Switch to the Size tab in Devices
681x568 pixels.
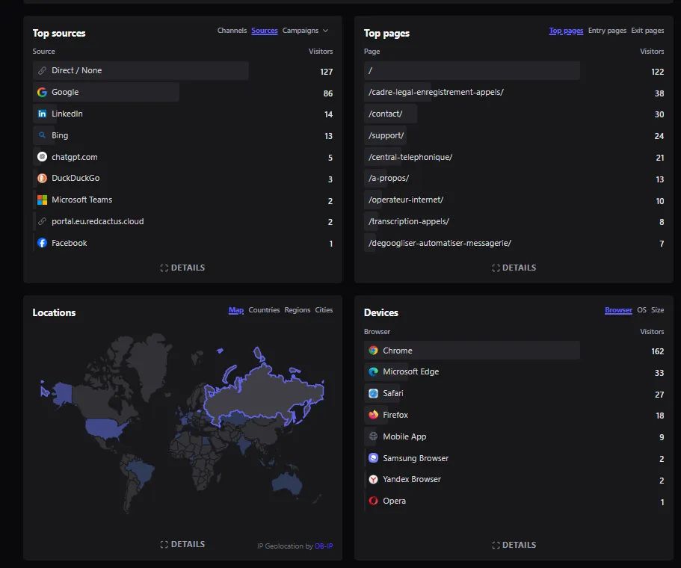tap(658, 310)
